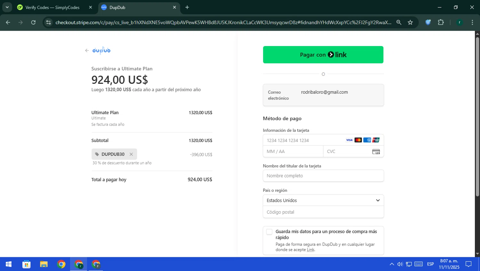Remove the DUPDUB30 promo code
Image resolution: width=480 pixels, height=271 pixels.
pyautogui.click(x=131, y=154)
